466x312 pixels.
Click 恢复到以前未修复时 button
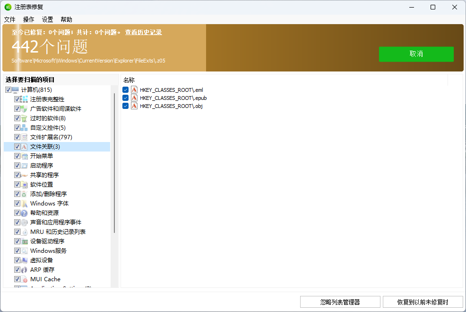point(423,302)
